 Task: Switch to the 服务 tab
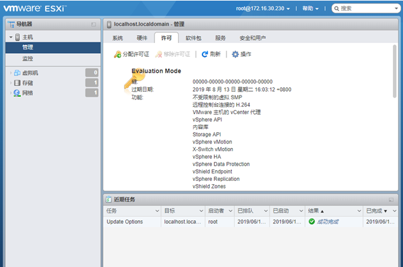pos(220,38)
